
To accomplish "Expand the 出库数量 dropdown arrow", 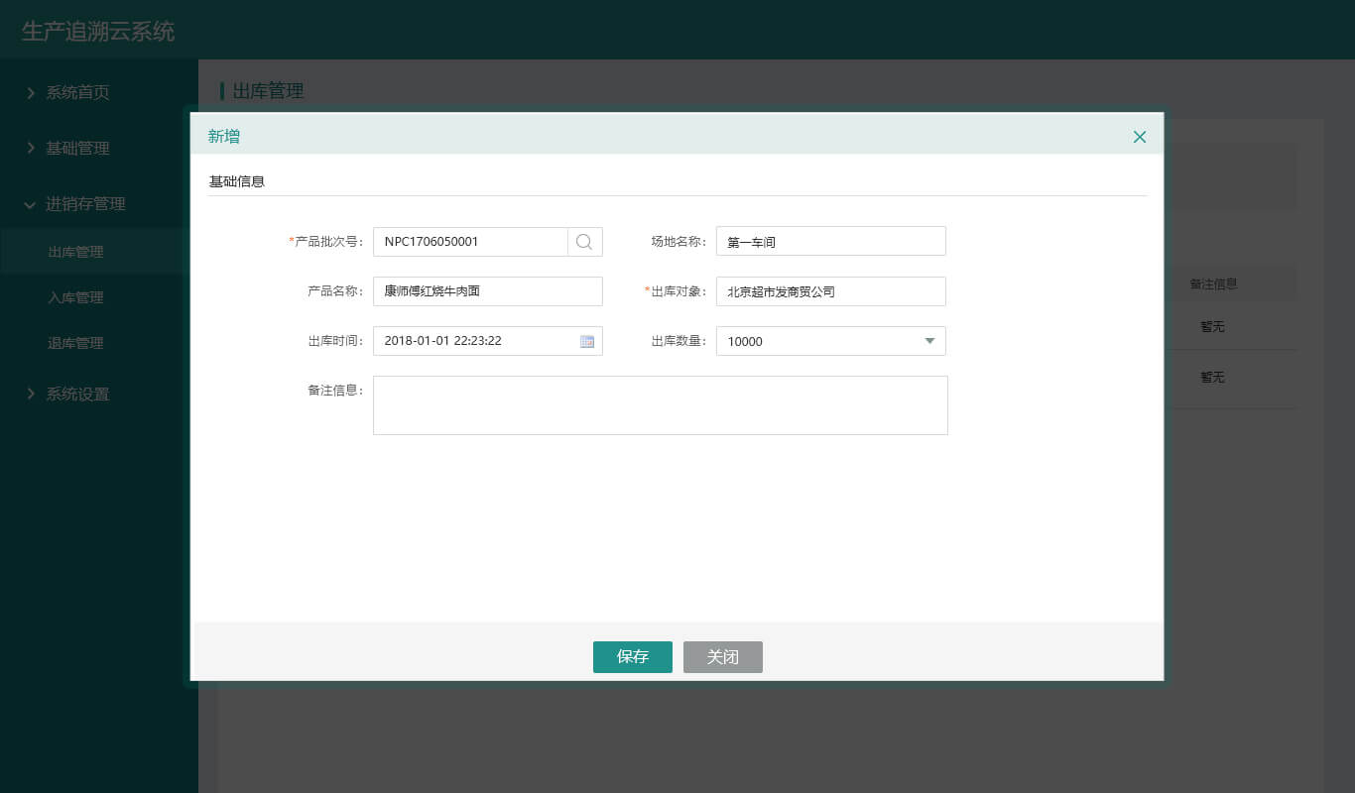I will 929,341.
